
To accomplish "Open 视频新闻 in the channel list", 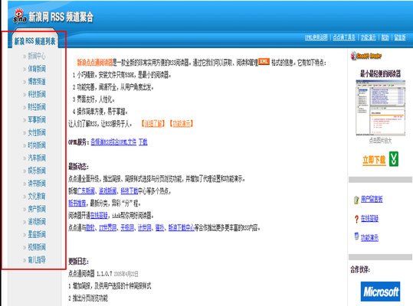I will pyautogui.click(x=37, y=247).
